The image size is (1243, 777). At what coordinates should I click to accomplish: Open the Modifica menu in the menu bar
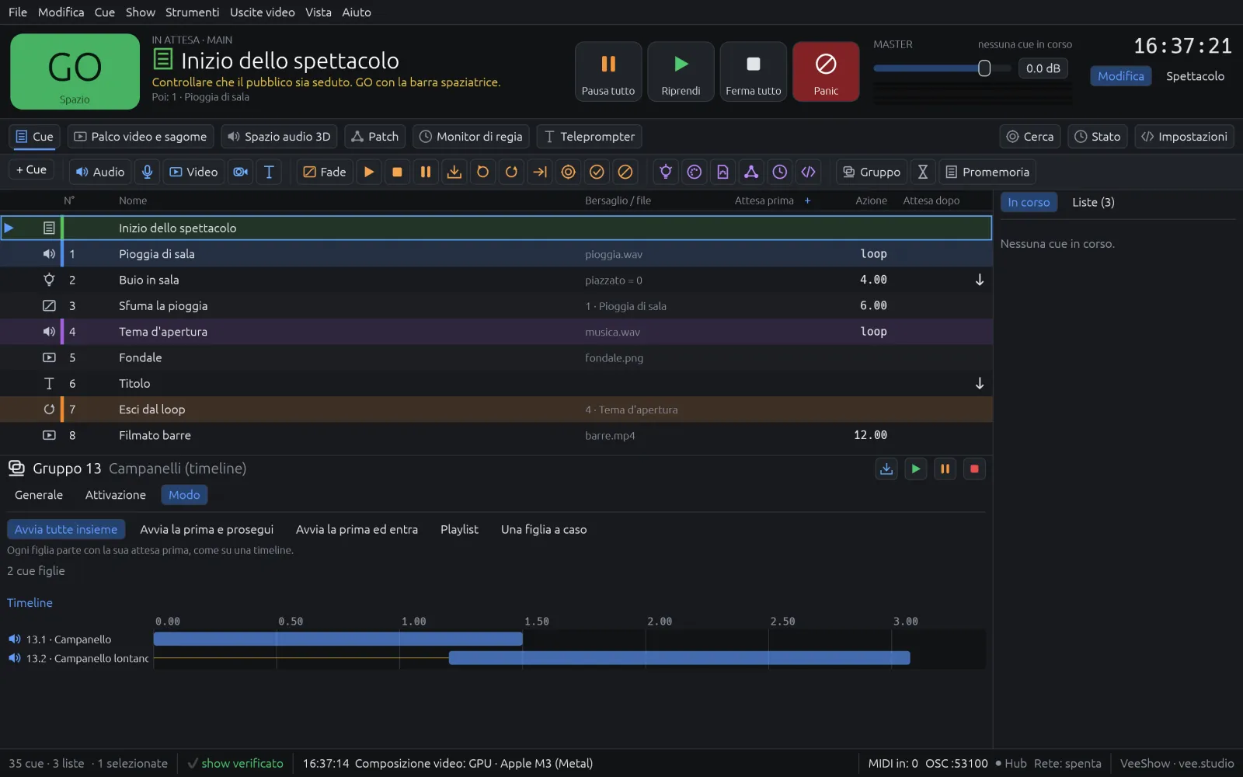[x=61, y=12]
